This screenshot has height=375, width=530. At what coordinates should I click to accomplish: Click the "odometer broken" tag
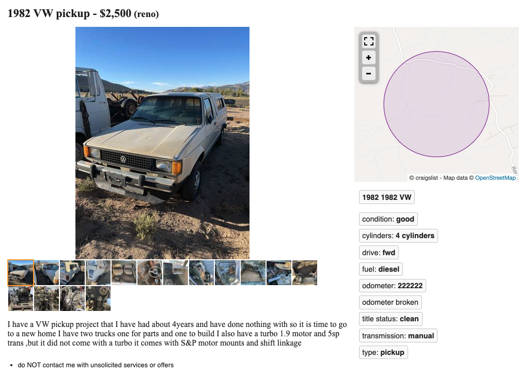390,302
